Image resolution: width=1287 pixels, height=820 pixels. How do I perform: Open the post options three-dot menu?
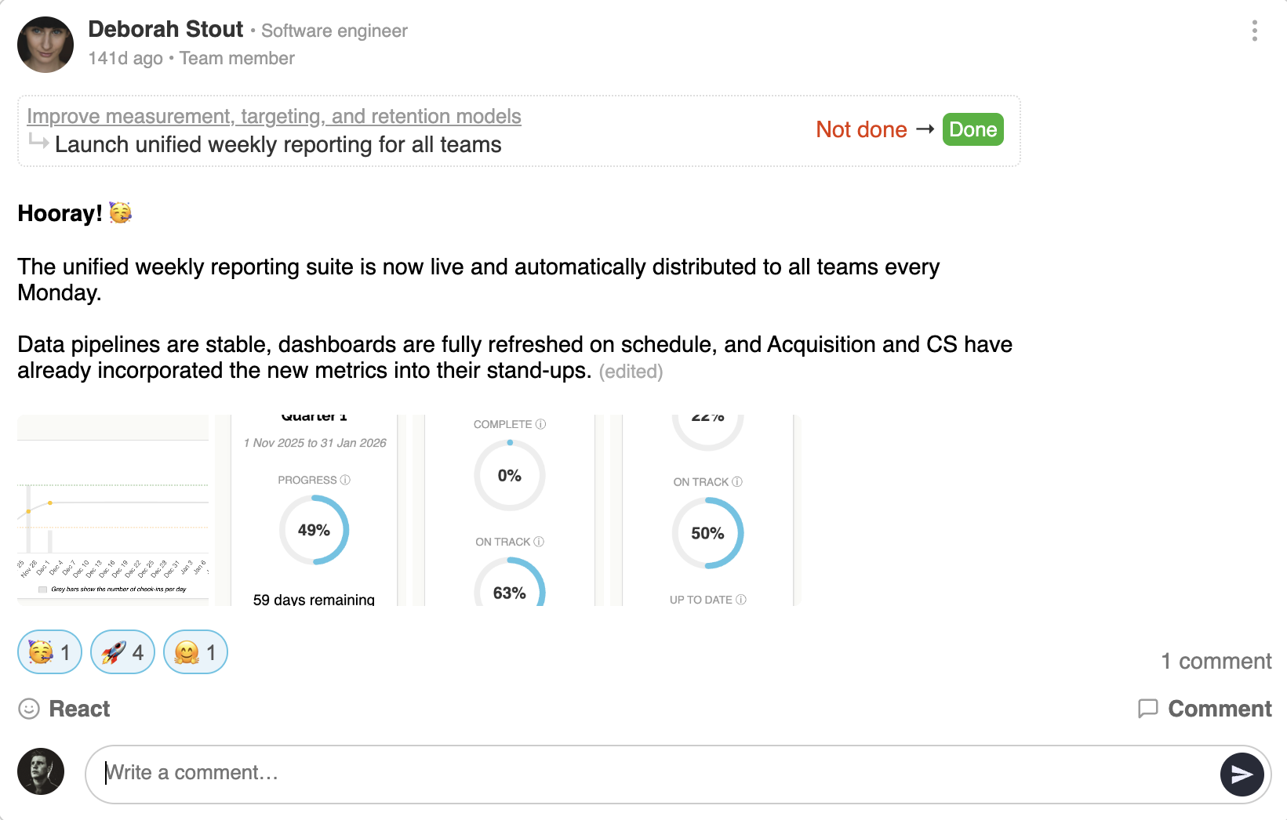(1253, 31)
